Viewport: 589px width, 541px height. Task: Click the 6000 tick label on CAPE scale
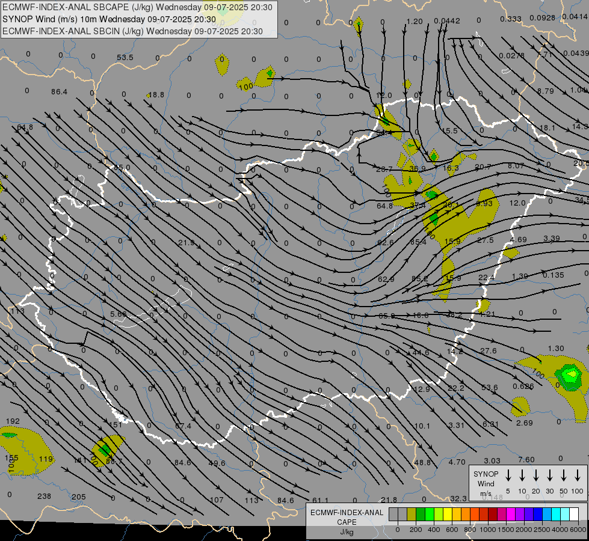tap(578, 530)
